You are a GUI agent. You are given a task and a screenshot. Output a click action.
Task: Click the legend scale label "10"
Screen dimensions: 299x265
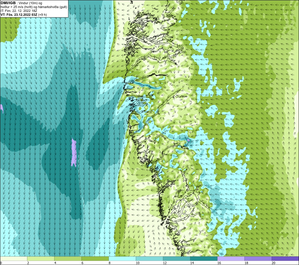(x=138, y=263)
